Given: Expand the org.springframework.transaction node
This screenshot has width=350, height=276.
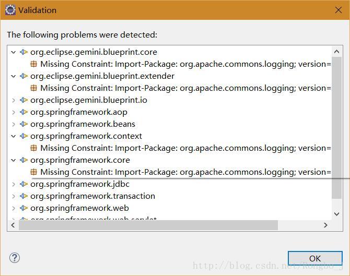Looking at the screenshot, I should [x=14, y=196].
